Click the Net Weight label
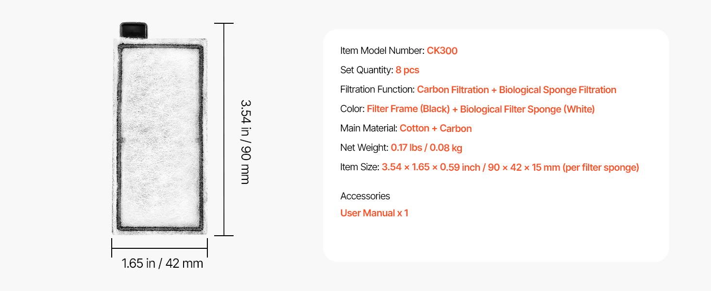The height and width of the screenshot is (291, 711). [364, 148]
